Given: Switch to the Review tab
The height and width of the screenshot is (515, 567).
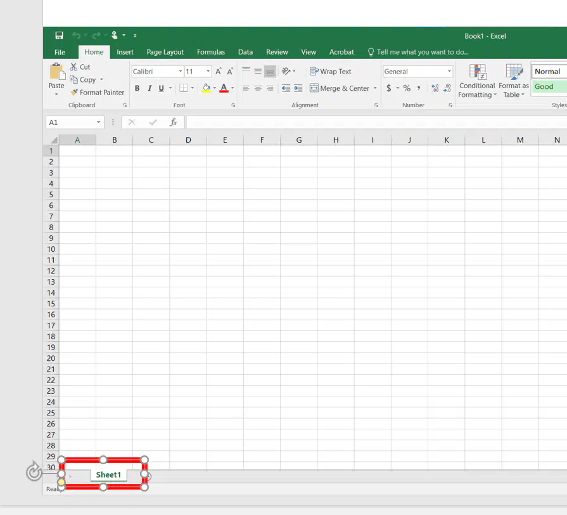Looking at the screenshot, I should (277, 52).
